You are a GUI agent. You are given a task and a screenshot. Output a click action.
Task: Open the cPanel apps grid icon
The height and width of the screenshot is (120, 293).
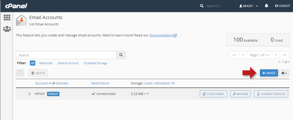[7, 18]
